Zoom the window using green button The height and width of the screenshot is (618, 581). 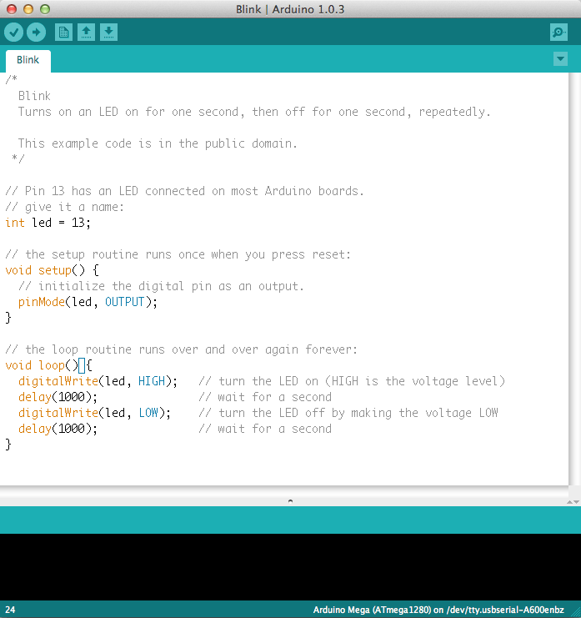(44, 8)
